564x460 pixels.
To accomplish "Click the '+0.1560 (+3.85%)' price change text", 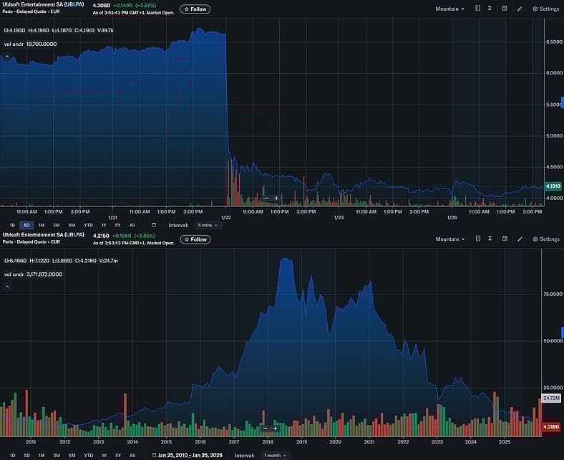I will [134, 236].
